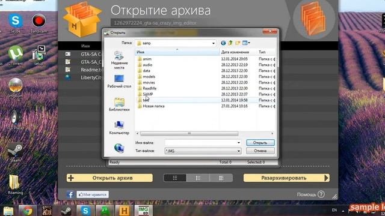Open Skype desktop shortcut

pyautogui.click(x=15, y=23)
